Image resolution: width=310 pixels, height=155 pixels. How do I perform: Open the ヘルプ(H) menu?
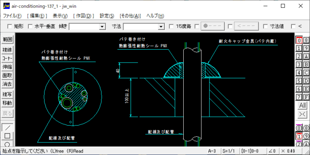tap(155, 16)
